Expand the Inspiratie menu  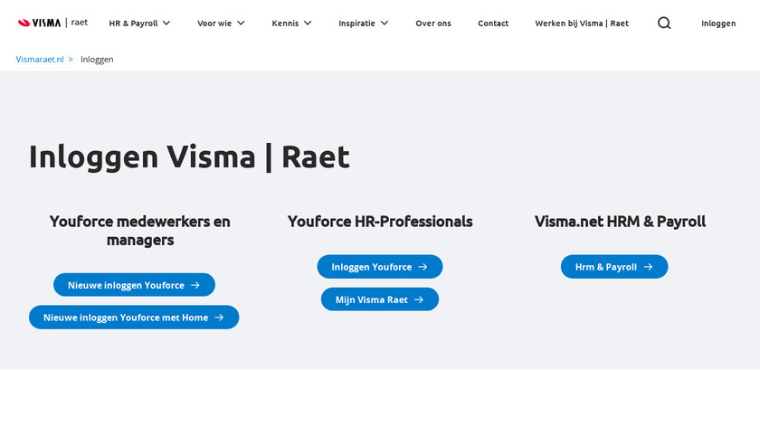(x=364, y=24)
